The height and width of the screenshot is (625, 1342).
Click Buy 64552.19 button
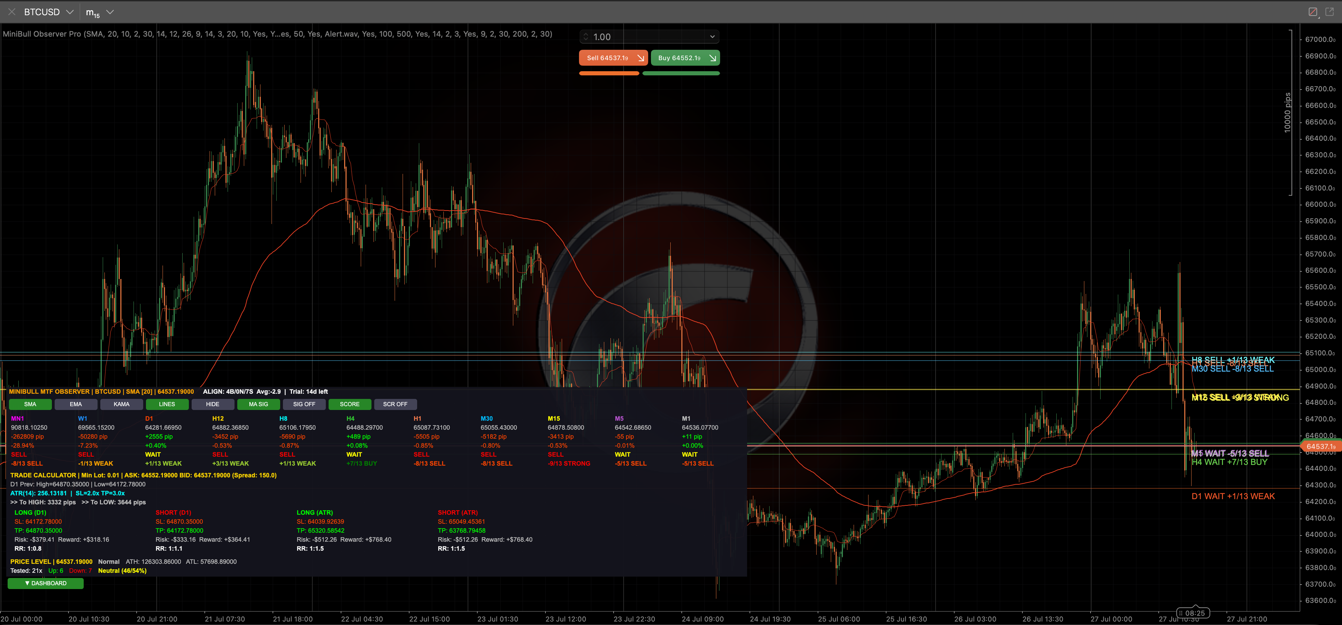point(685,58)
